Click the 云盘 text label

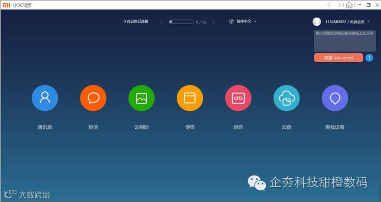287,127
